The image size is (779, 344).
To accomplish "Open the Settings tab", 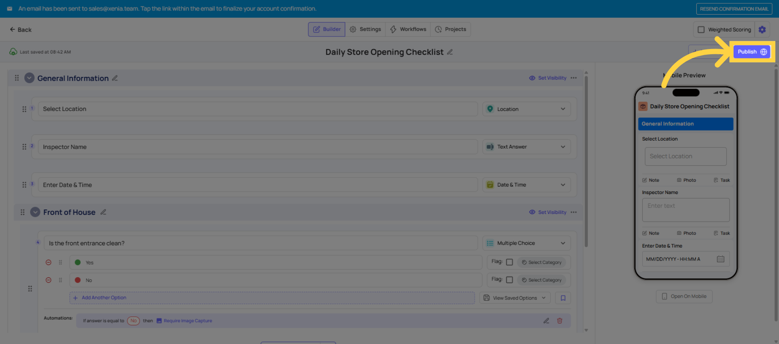I will (x=365, y=30).
